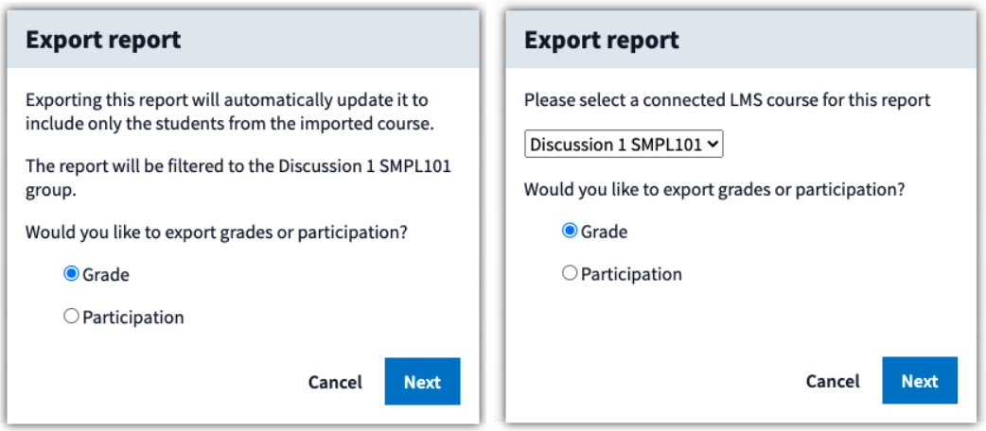Click the Participation label text in the filtered-group dialog

click(x=133, y=318)
